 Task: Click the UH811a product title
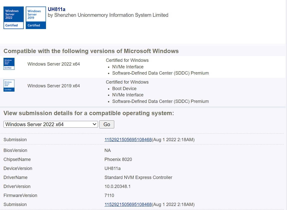click(56, 9)
